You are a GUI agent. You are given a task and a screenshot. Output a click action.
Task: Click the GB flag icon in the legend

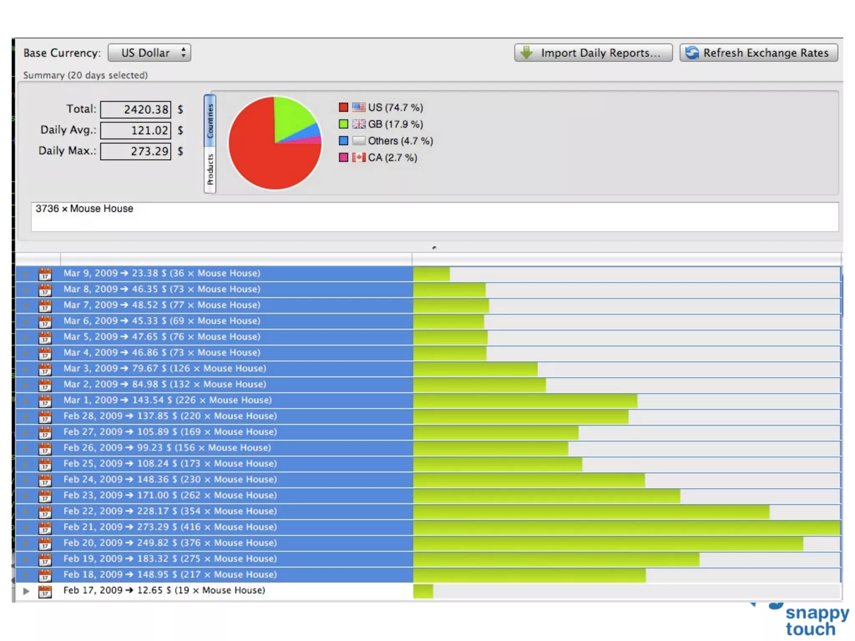(358, 124)
